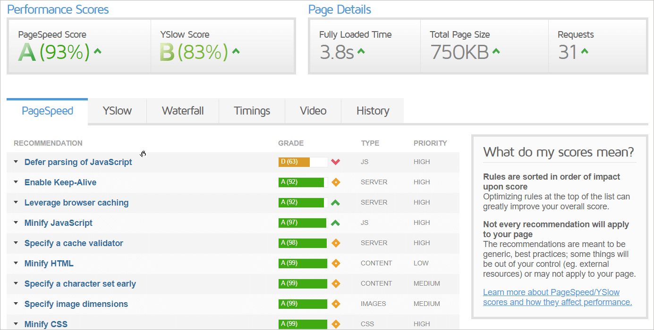Click the orange diamond icon beside Enable Keep-Alive
The height and width of the screenshot is (330, 654).
(x=336, y=182)
